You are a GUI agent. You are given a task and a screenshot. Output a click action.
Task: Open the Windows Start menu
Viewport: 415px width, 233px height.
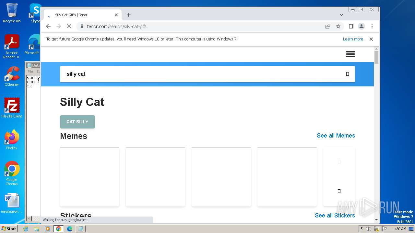pyautogui.click(x=9, y=228)
